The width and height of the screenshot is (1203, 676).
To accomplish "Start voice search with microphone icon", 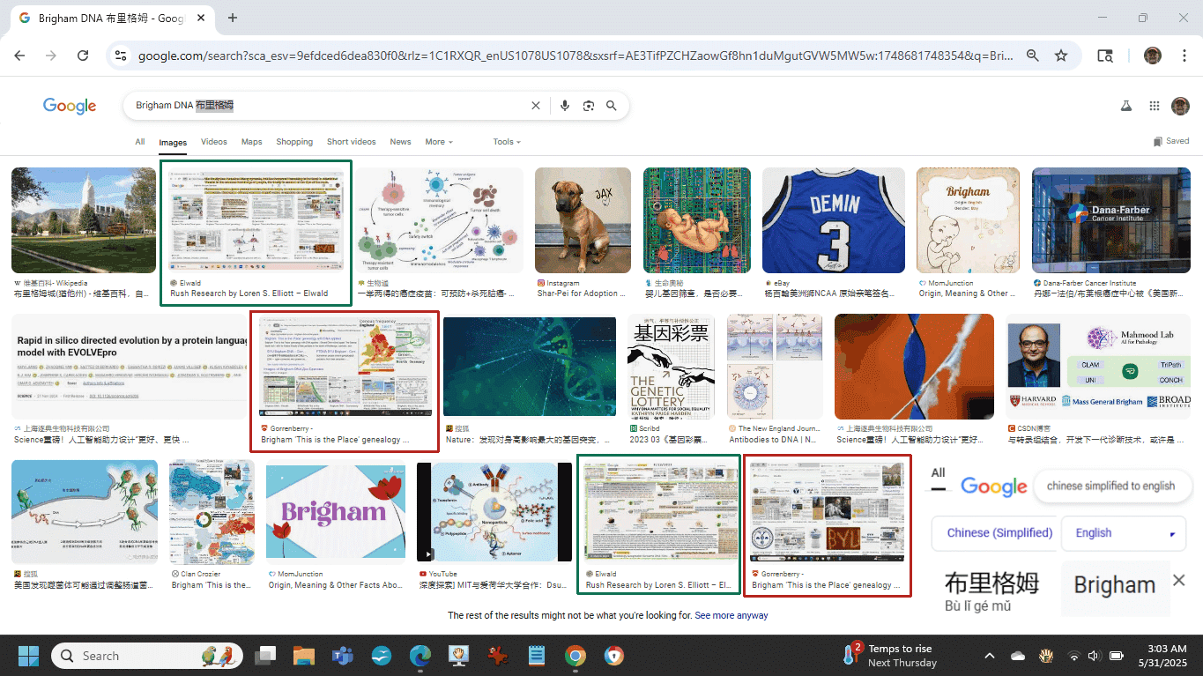I will click(x=565, y=106).
